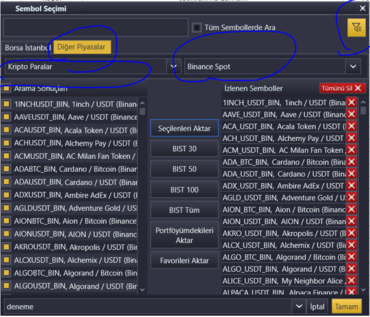Viewport: 370px width, 317px height.
Task: Uncheck ADAUSDT_BIN checkbox
Action: (6, 182)
